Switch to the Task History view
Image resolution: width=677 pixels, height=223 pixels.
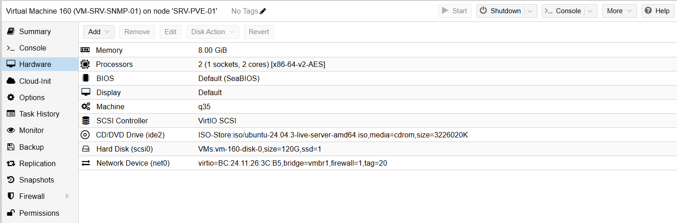39,114
